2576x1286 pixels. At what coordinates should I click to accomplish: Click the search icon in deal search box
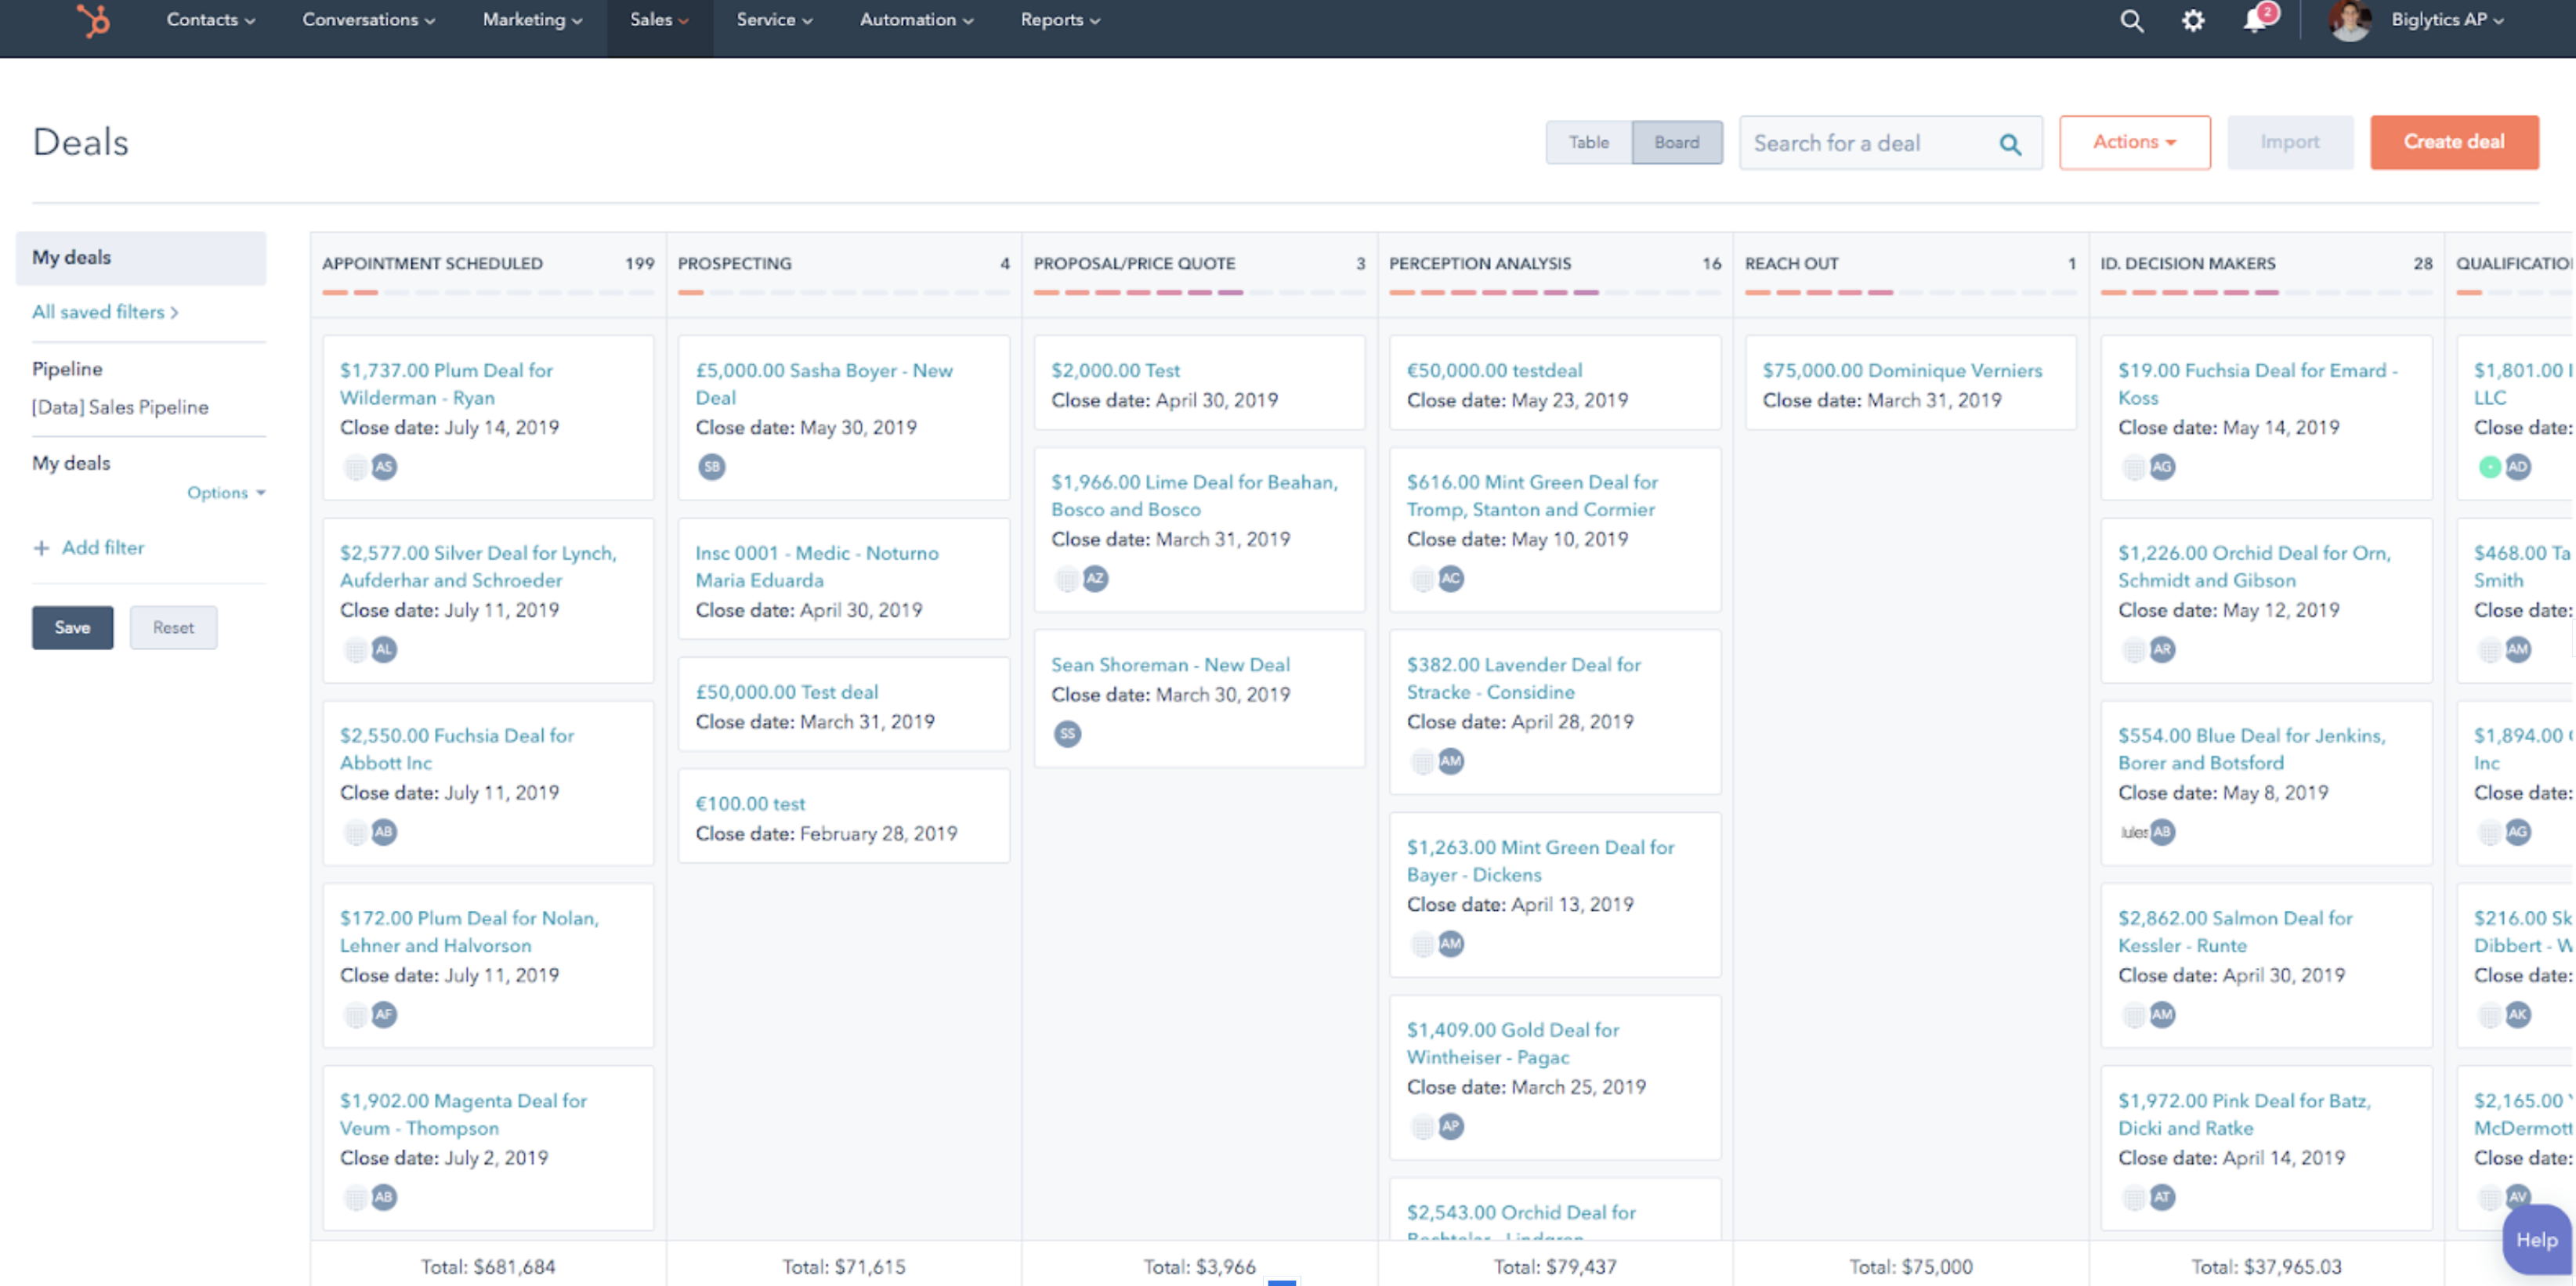[2010, 144]
